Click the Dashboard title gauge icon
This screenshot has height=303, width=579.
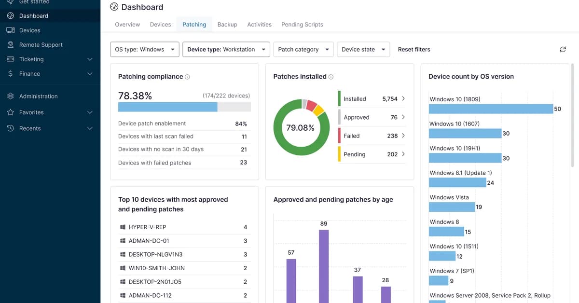(x=114, y=7)
